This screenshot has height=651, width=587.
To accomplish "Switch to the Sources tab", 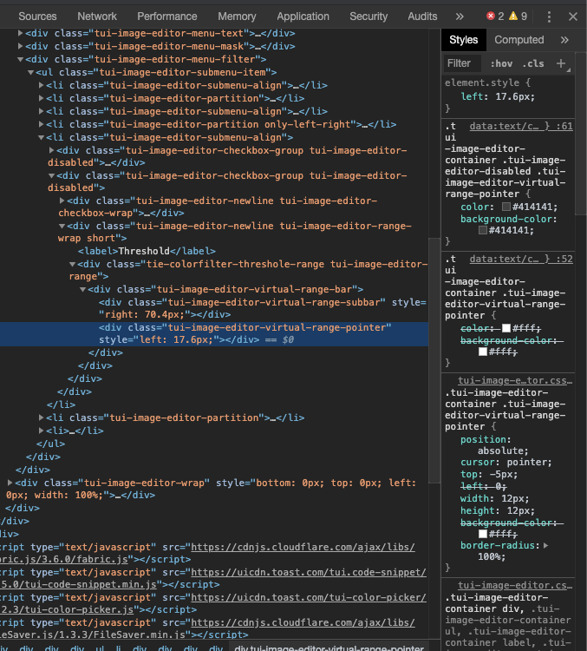I will (37, 16).
